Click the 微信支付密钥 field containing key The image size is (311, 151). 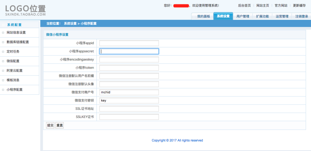(x=129, y=101)
